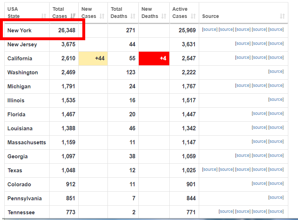
Task: Open last source link for New York
Action: 276,29
